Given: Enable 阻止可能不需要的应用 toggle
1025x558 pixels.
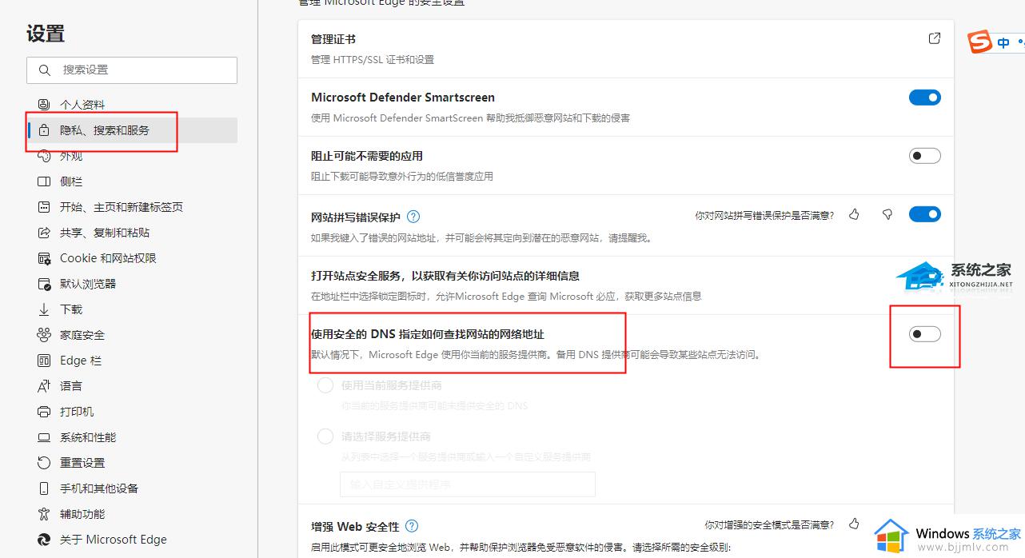Looking at the screenshot, I should (x=925, y=156).
